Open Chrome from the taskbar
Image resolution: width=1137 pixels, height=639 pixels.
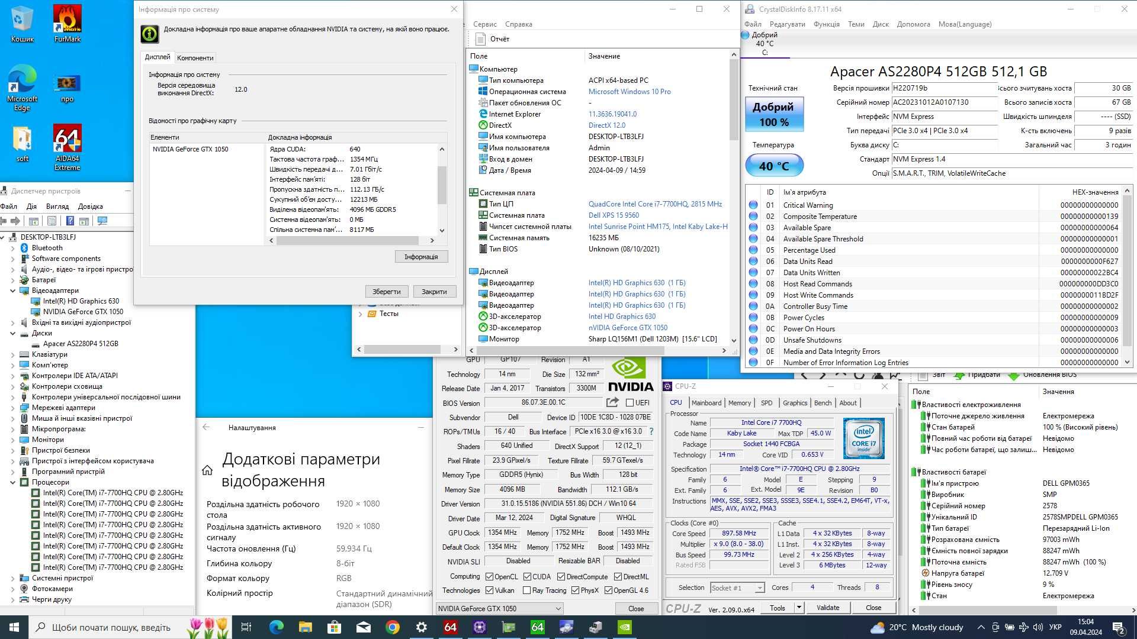[x=392, y=627]
